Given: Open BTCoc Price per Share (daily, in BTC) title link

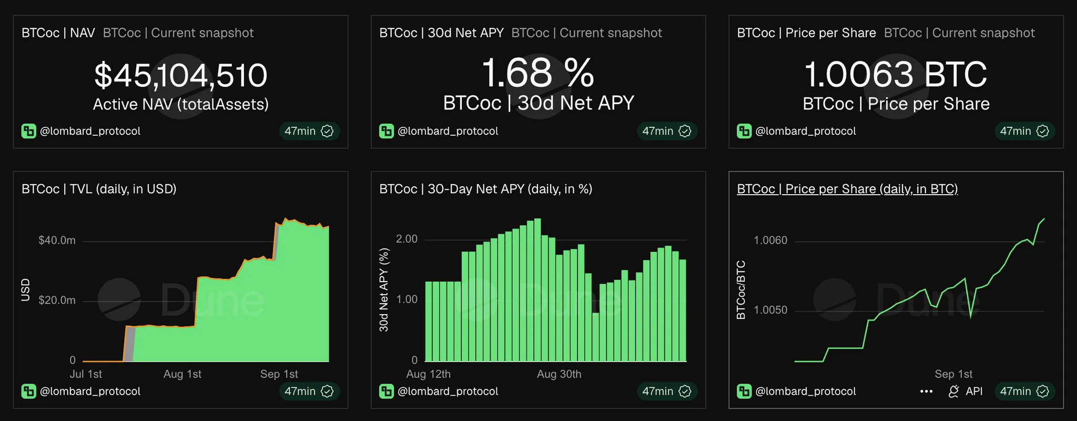Looking at the screenshot, I should (x=847, y=189).
